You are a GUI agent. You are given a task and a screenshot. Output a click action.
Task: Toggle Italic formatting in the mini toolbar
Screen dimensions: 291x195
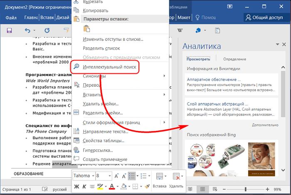84,186
